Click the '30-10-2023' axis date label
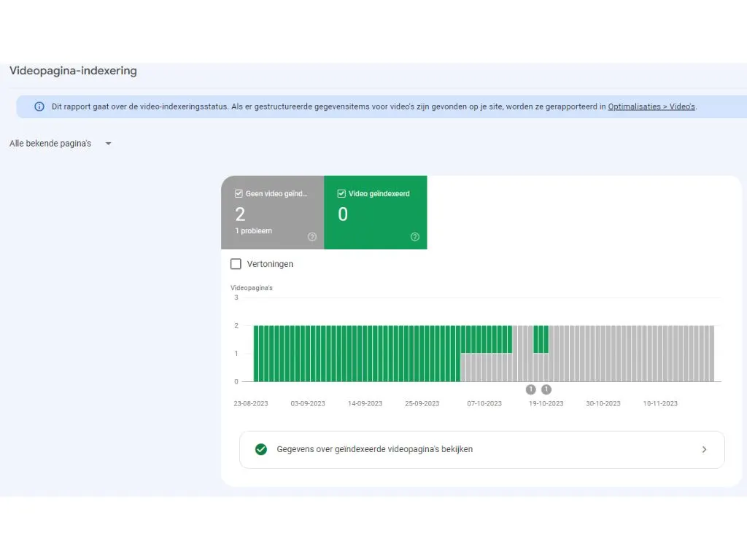The image size is (747, 560). click(x=603, y=403)
